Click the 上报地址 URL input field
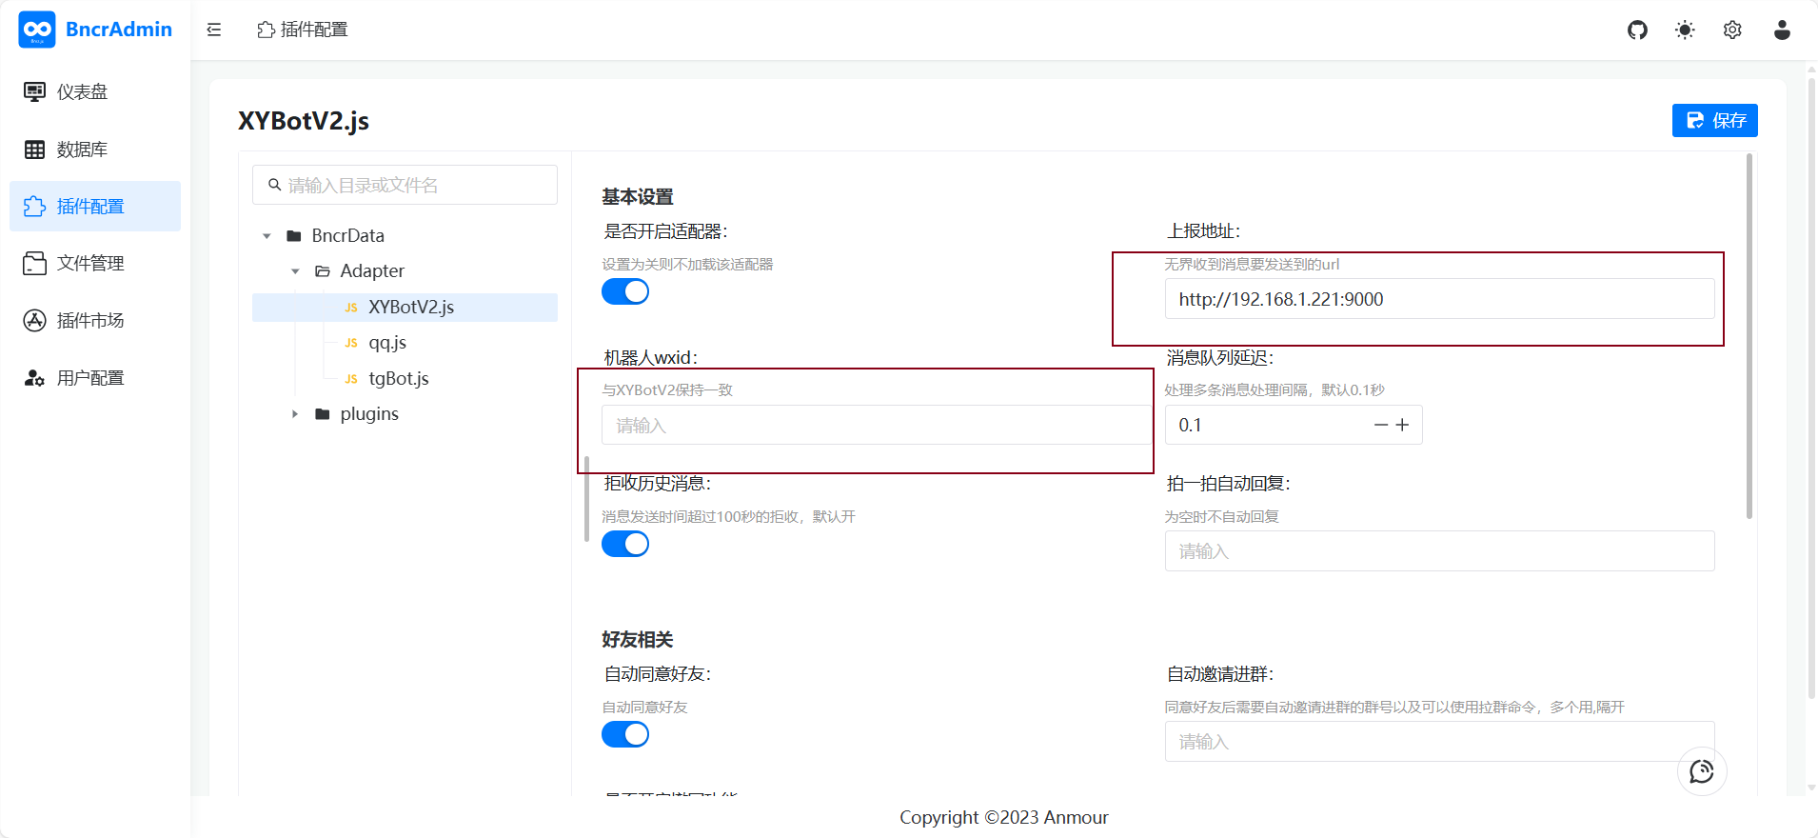 [x=1439, y=299]
